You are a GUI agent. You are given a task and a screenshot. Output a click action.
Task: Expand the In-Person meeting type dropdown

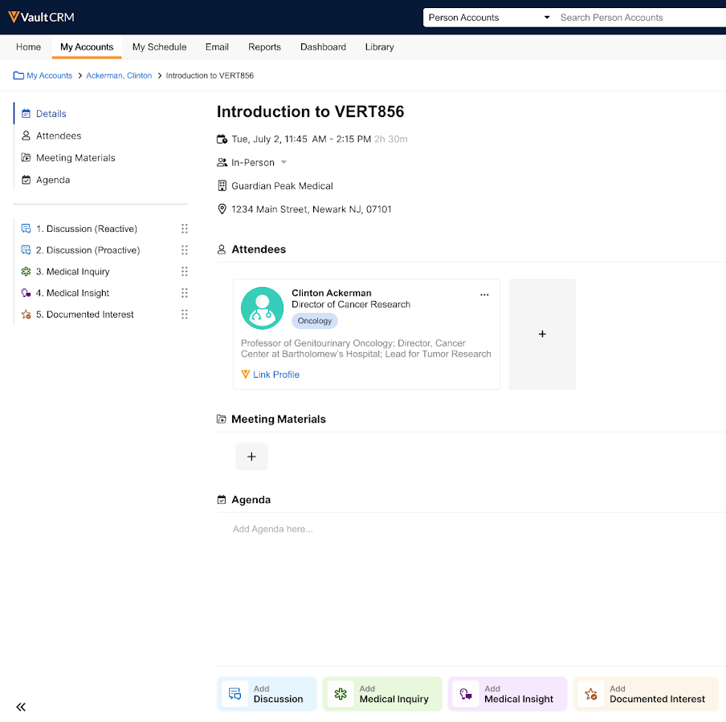[x=283, y=163]
